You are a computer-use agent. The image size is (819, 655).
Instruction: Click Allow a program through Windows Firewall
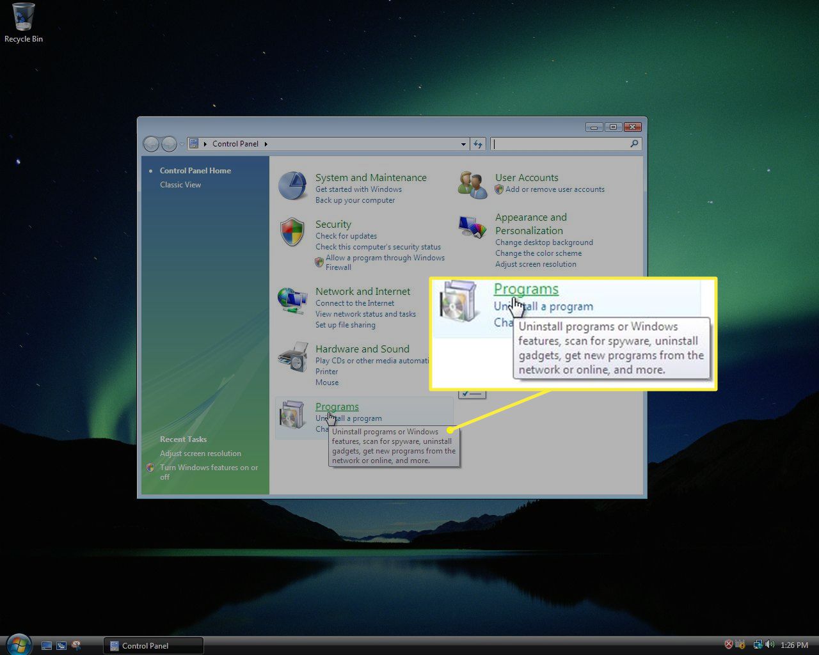click(385, 262)
